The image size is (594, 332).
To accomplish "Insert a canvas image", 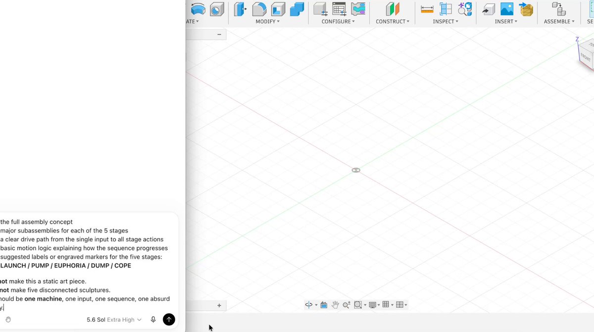I will coord(507,9).
